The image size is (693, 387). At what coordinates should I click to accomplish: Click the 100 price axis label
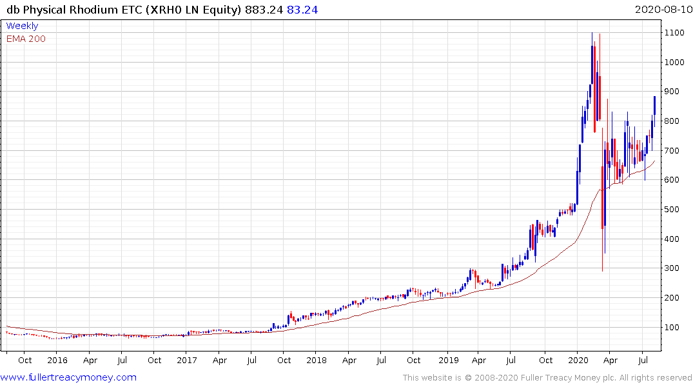pos(672,328)
